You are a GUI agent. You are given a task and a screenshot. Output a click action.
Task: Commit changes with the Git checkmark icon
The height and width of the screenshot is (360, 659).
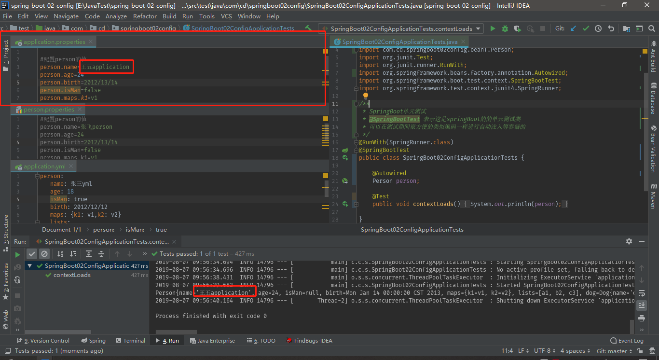coord(586,28)
